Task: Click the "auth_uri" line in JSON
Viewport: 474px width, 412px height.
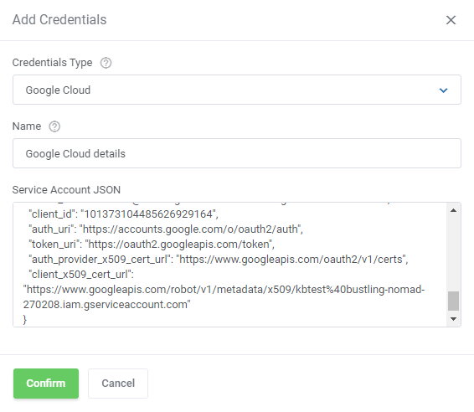Action: click(166, 229)
